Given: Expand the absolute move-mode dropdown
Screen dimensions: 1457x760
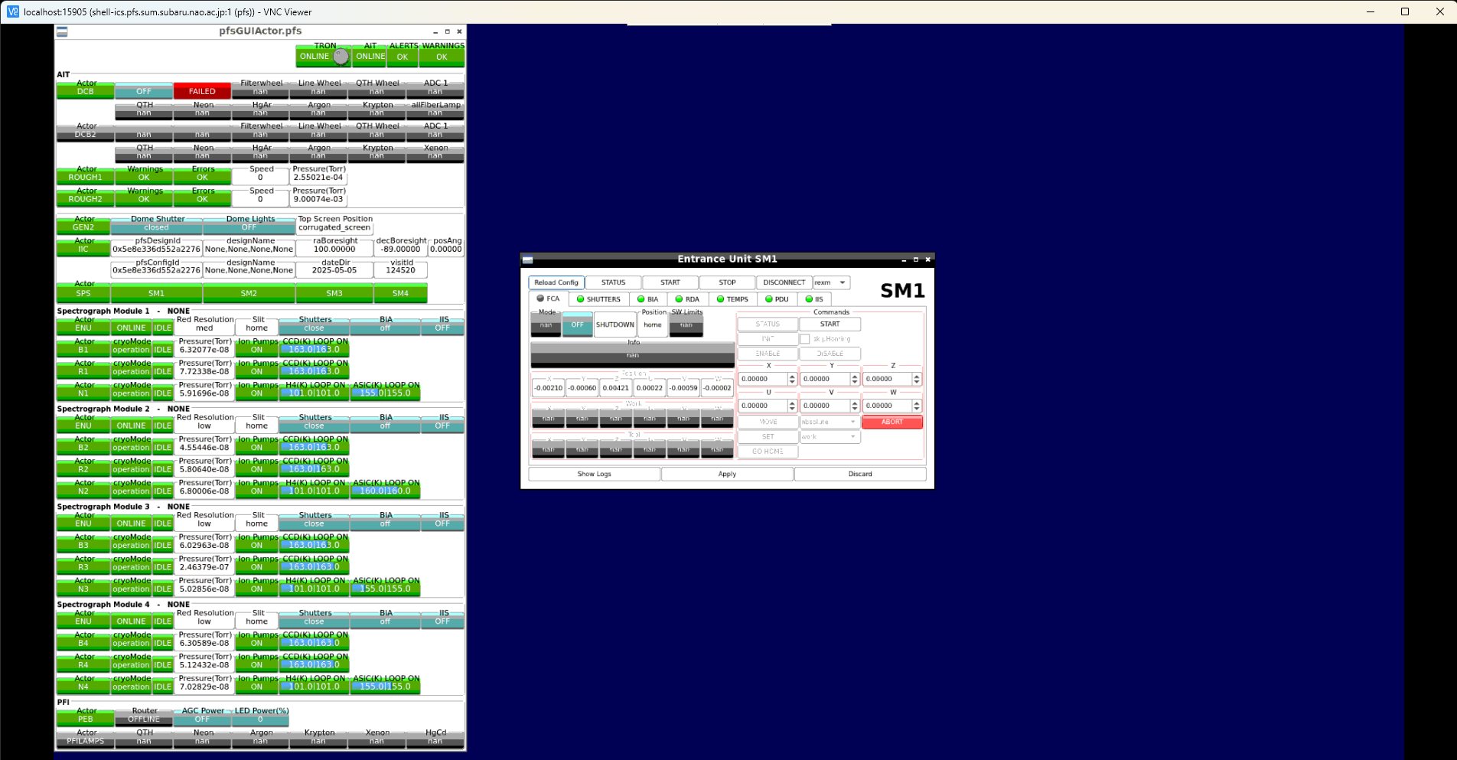Looking at the screenshot, I should [830, 422].
